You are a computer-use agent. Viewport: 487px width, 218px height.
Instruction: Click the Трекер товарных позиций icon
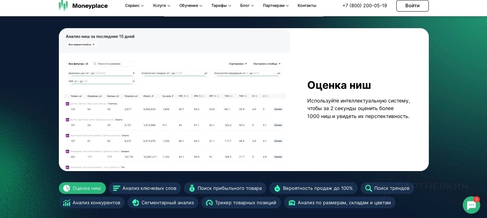tap(209, 202)
